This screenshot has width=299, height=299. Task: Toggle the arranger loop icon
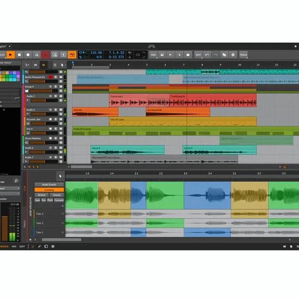(x=138, y=55)
